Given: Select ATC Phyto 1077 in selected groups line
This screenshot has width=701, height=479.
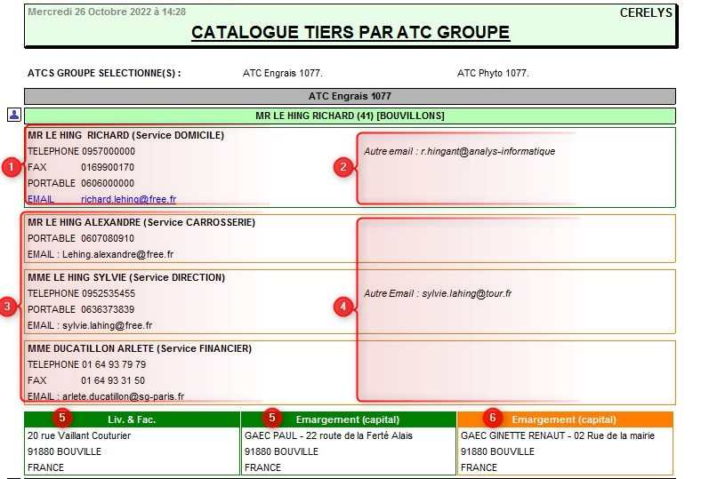Looking at the screenshot, I should click(x=493, y=73).
